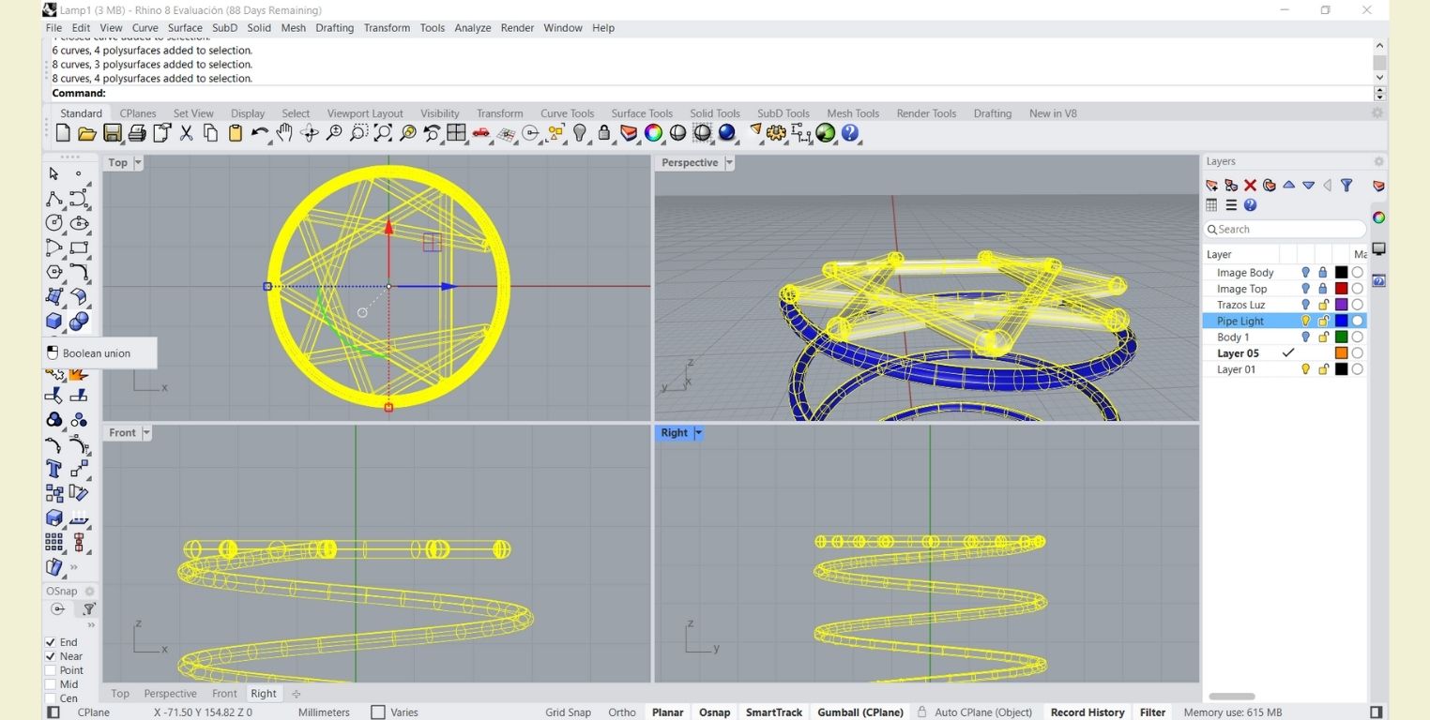Image resolution: width=1430 pixels, height=720 pixels.
Task: Save the model with the floppy disk icon
Action: tap(112, 133)
